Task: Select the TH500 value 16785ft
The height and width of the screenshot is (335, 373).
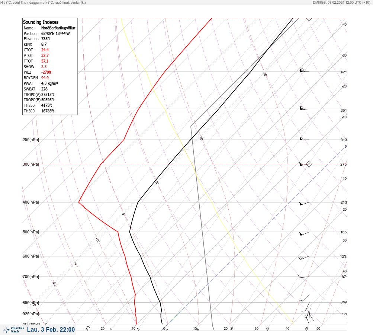Action: [48, 111]
